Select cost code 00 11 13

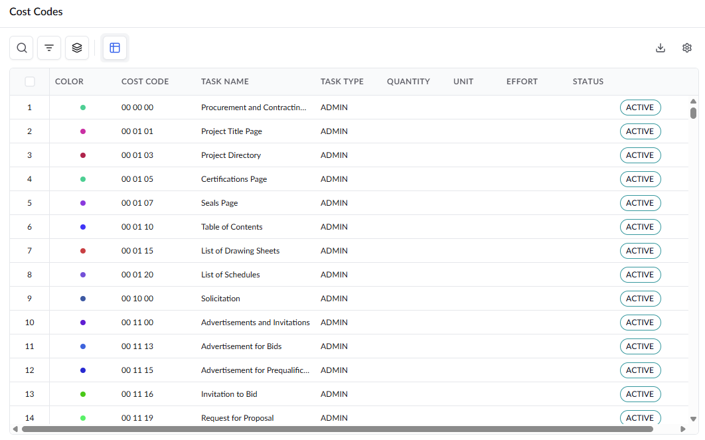pyautogui.click(x=137, y=346)
